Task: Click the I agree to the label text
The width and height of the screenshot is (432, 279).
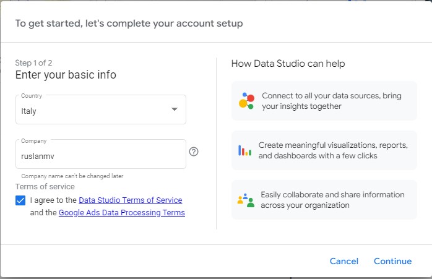Action: pos(53,200)
